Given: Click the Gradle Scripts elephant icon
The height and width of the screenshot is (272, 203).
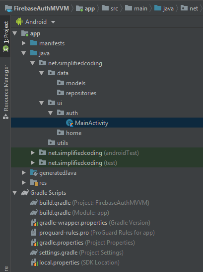Looking at the screenshot, I should (25, 193).
